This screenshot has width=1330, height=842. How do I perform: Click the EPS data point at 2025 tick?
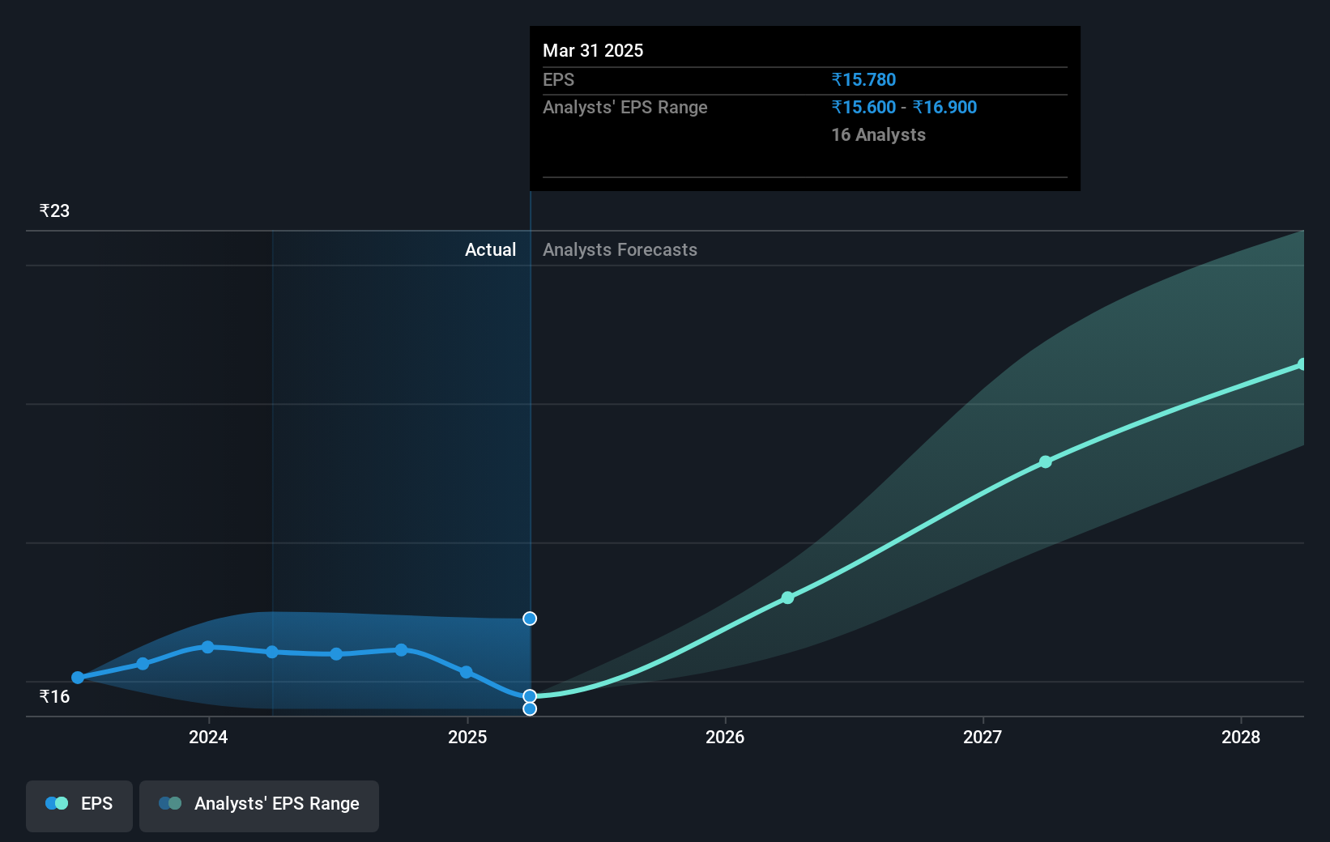click(x=466, y=672)
